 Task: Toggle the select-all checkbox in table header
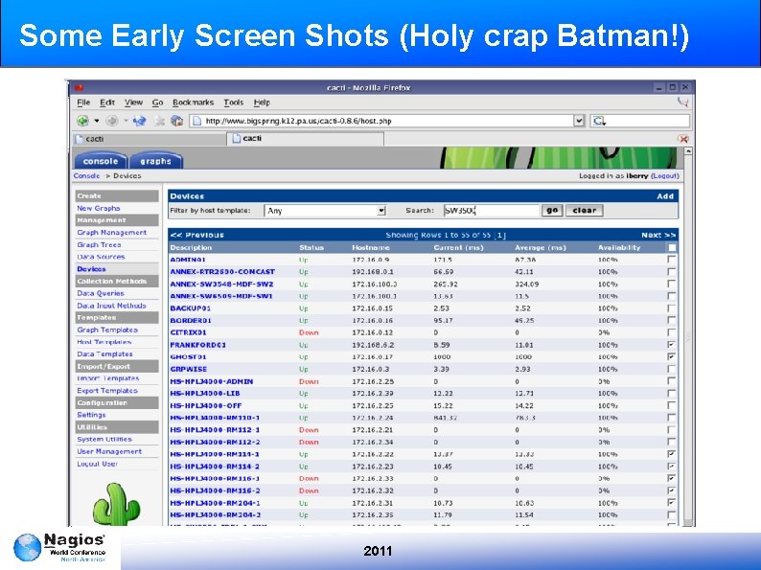click(672, 248)
